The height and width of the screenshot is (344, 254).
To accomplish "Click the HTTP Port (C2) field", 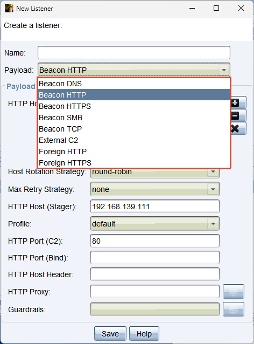I will coord(155,241).
